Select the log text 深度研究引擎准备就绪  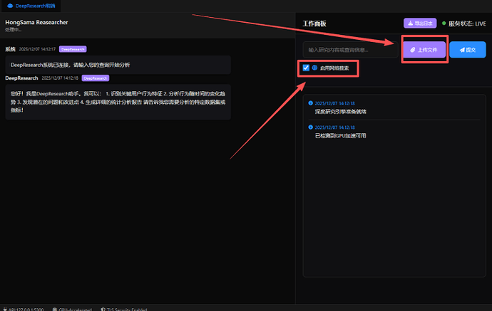(x=340, y=112)
